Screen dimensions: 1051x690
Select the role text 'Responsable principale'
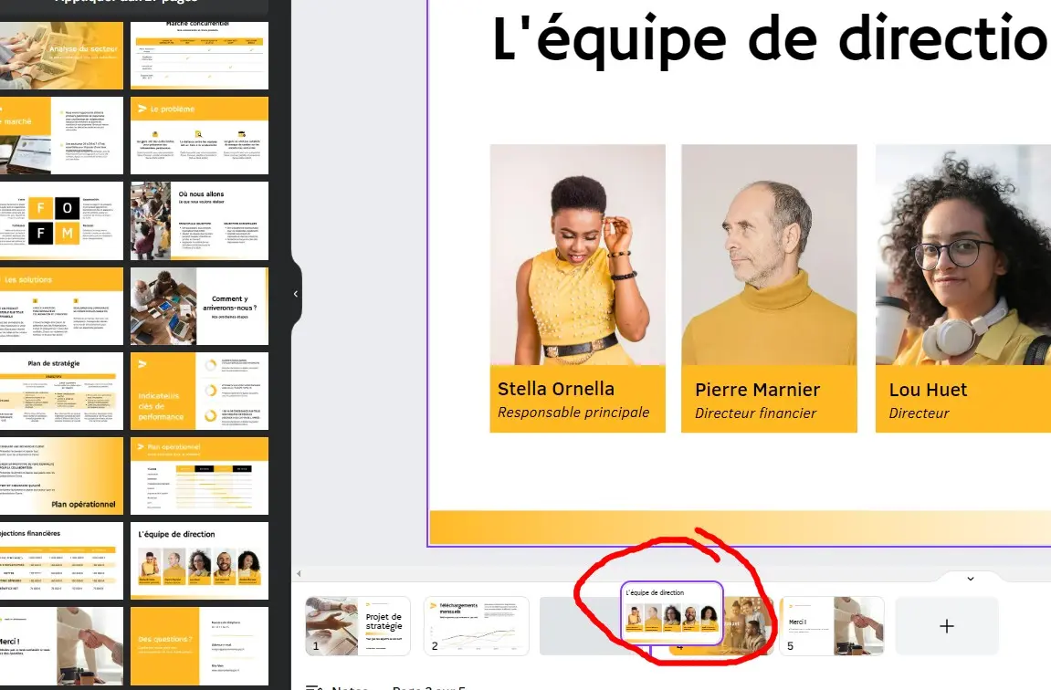(x=573, y=413)
